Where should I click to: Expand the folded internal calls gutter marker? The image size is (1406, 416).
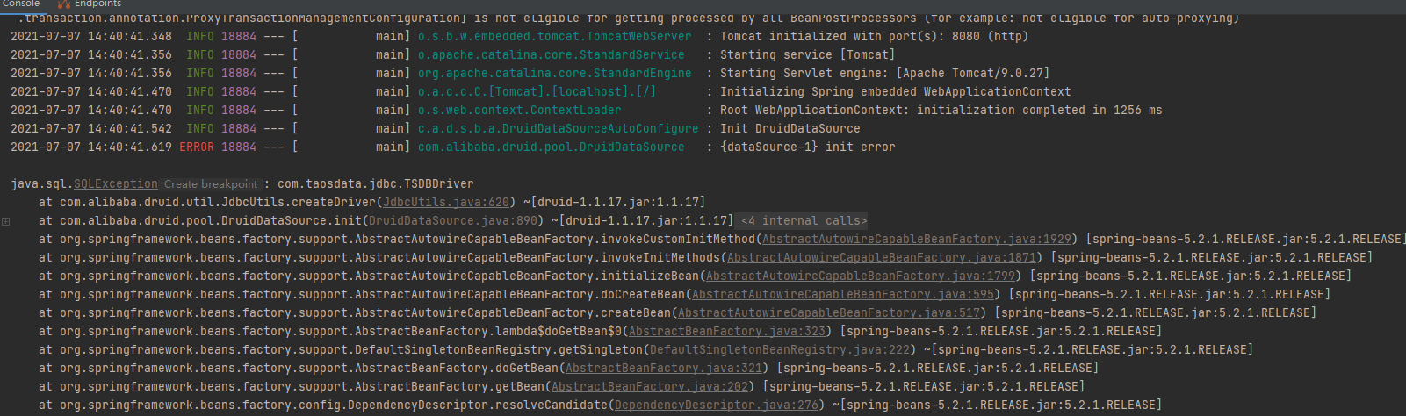[5, 221]
